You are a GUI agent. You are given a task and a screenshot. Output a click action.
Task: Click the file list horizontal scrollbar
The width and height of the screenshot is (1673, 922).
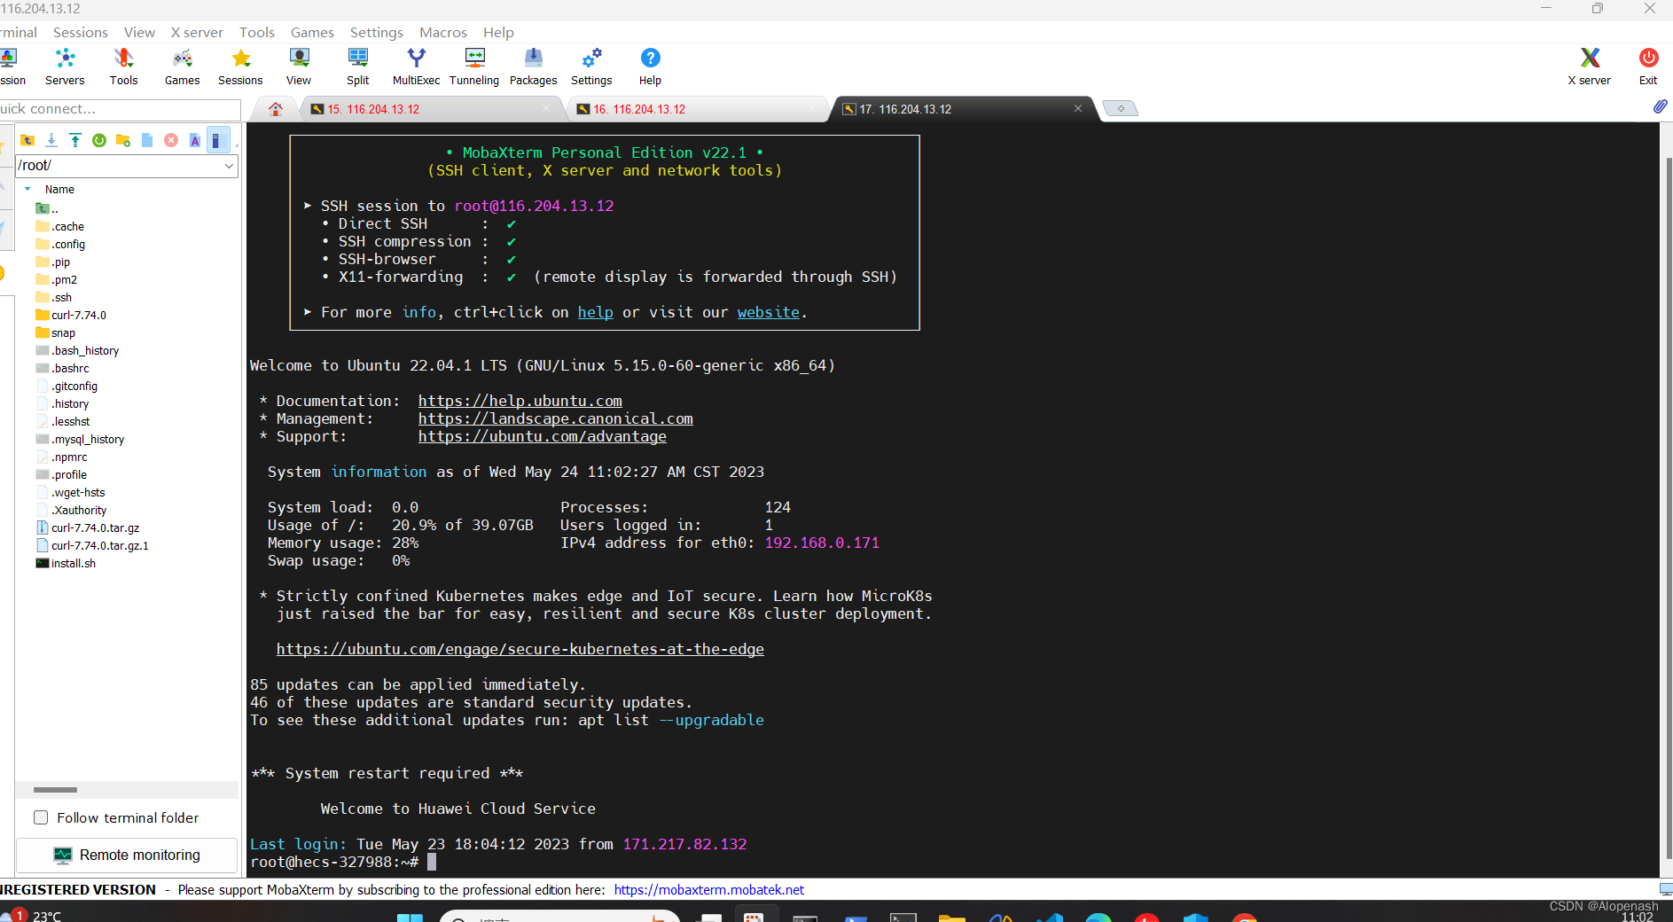click(55, 789)
